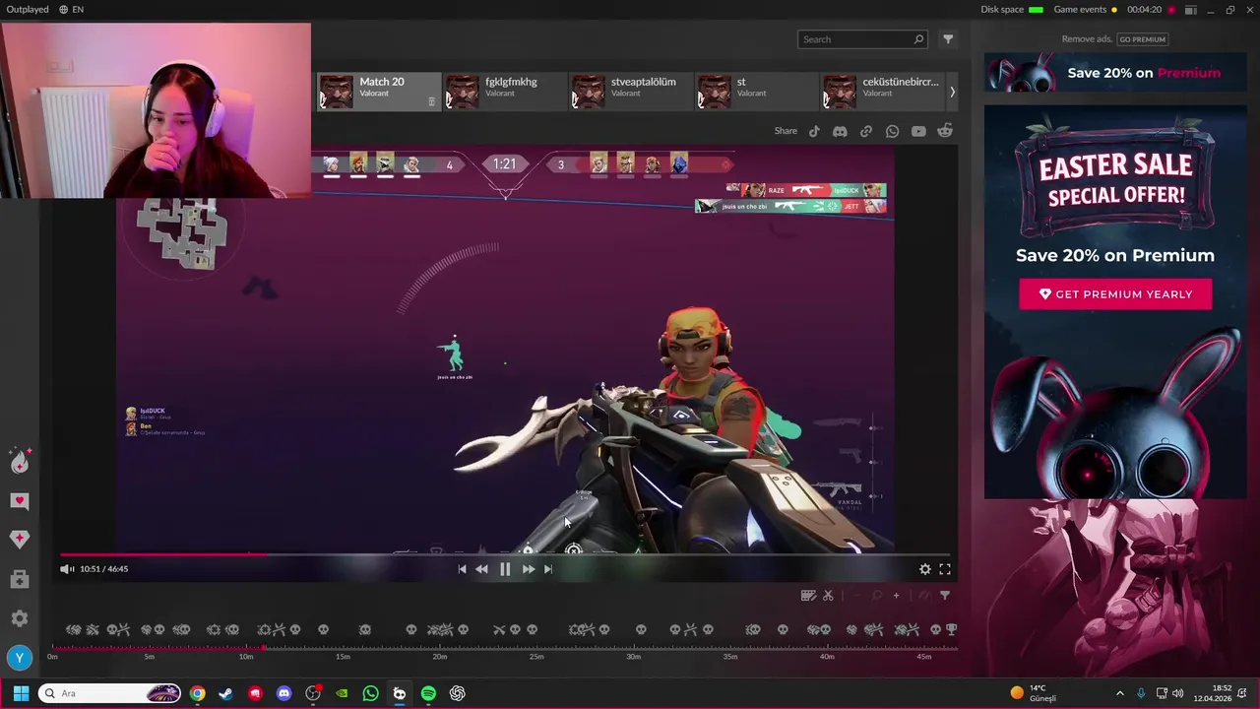Open the Y user profile avatar
Screen dimensions: 1260x709
coord(20,658)
